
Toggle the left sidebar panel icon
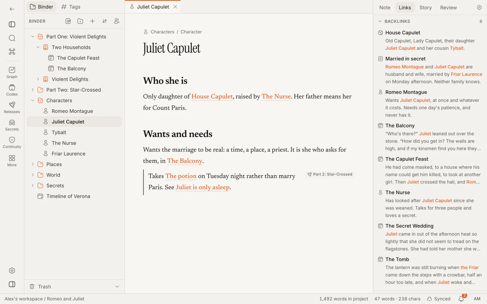click(x=12, y=24)
